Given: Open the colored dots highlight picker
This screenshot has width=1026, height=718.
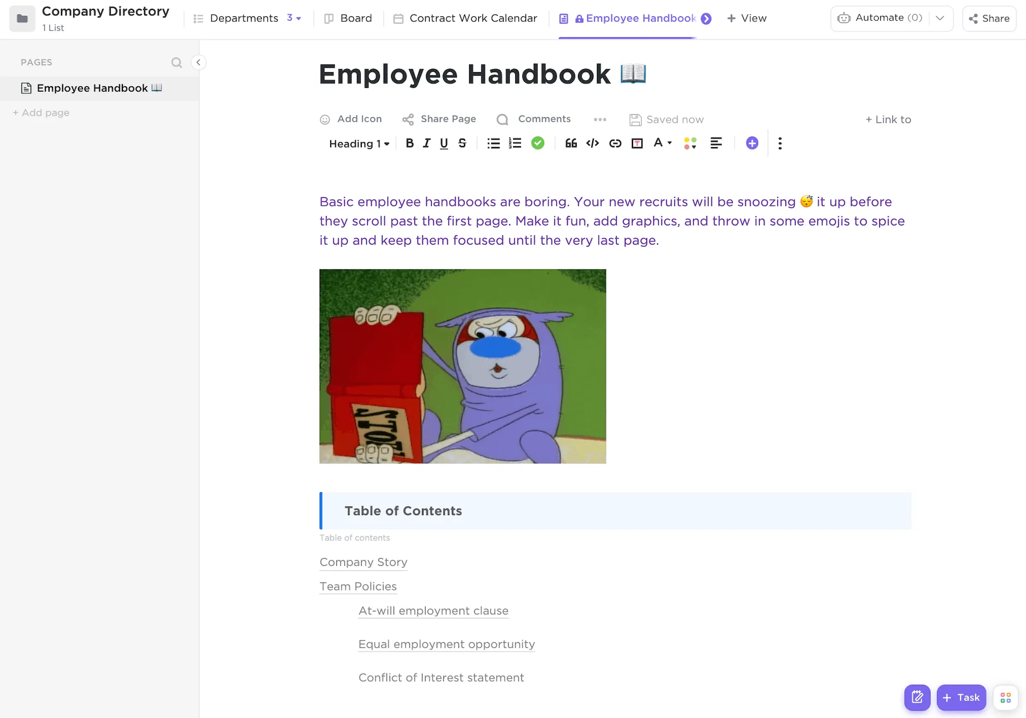Looking at the screenshot, I should pos(690,143).
